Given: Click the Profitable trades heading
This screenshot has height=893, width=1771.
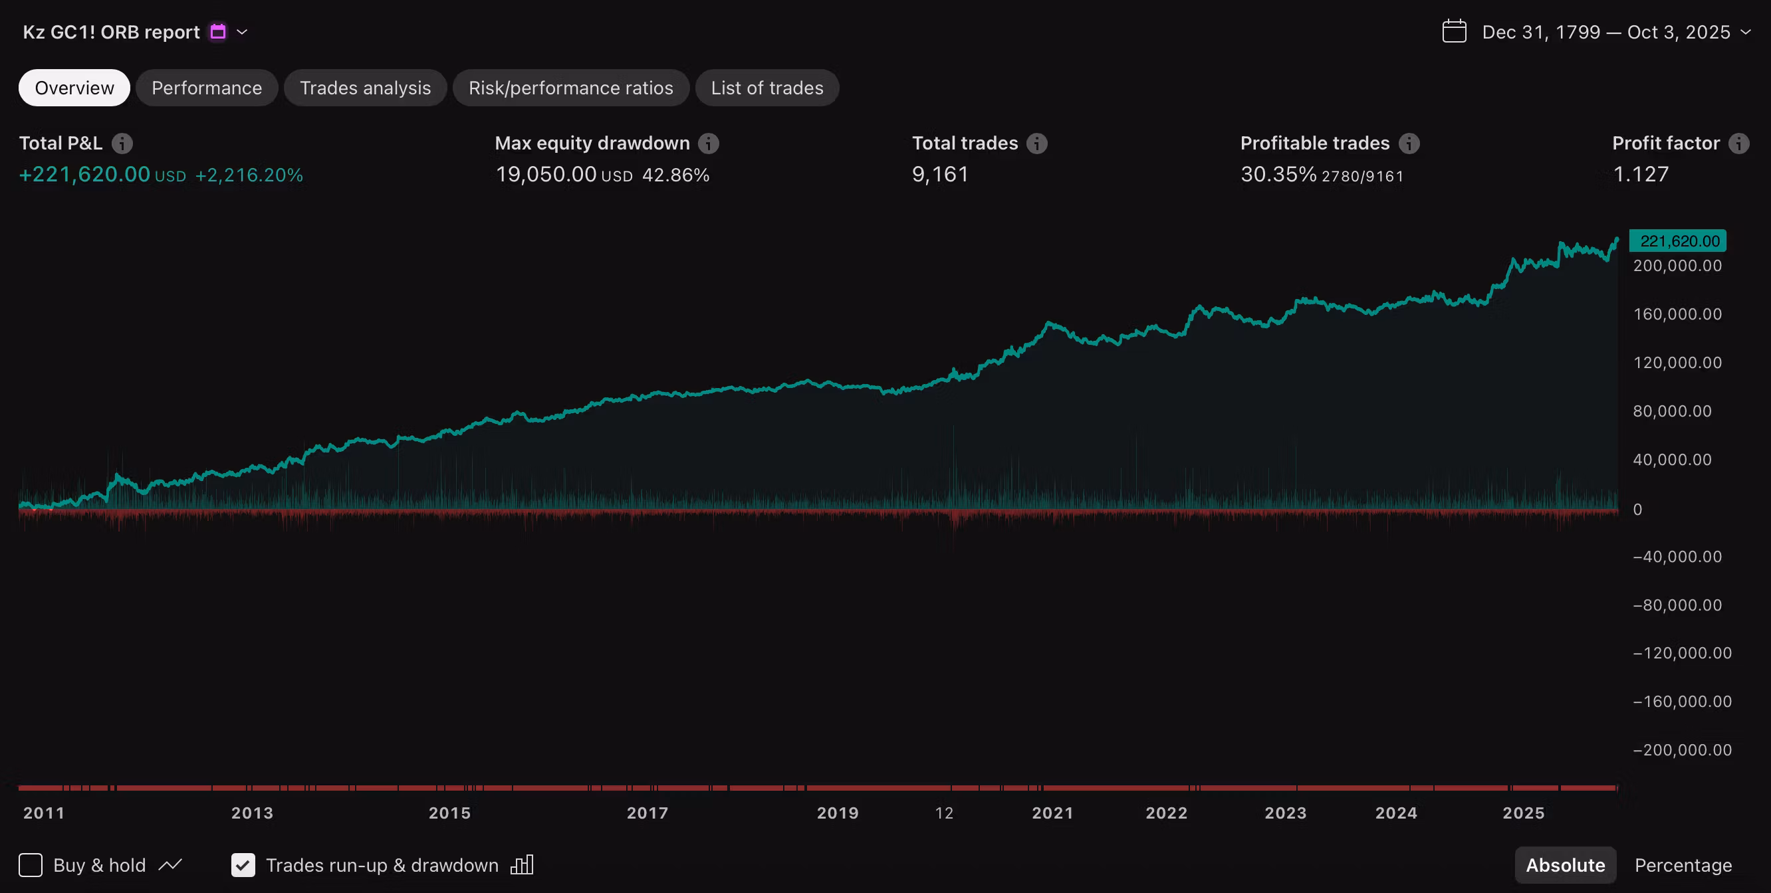Looking at the screenshot, I should (x=1314, y=144).
